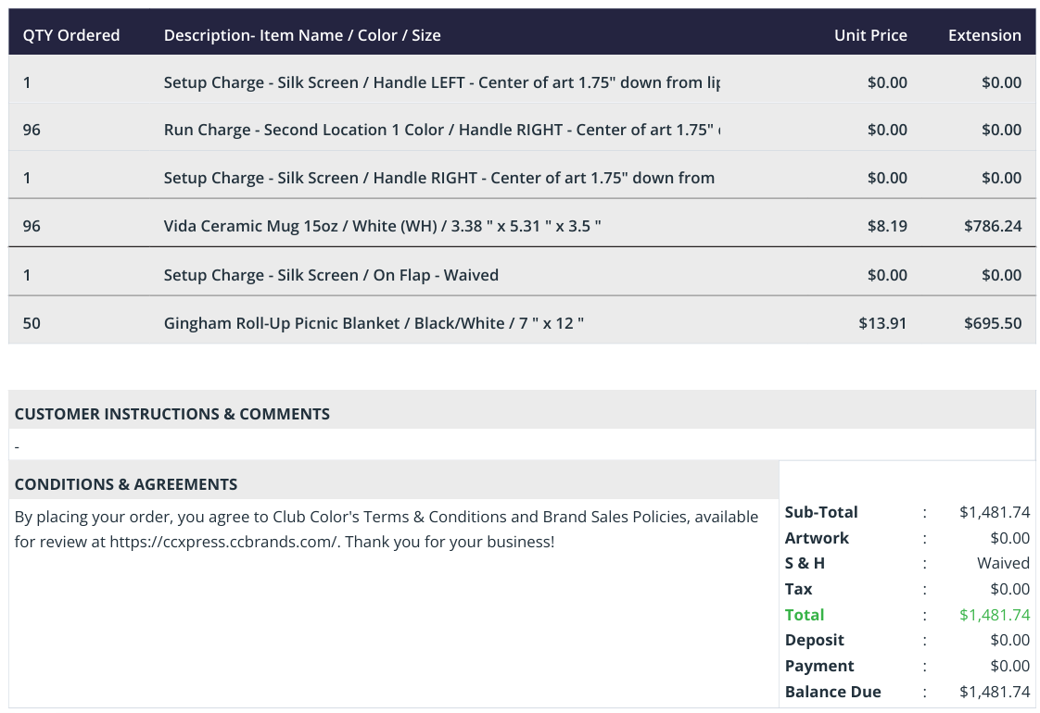Click the QTY Ordered column header

pyautogui.click(x=71, y=35)
